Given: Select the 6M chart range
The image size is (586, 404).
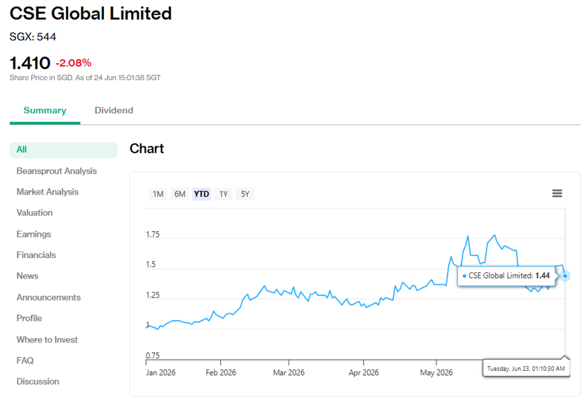Looking at the screenshot, I should pyautogui.click(x=180, y=194).
